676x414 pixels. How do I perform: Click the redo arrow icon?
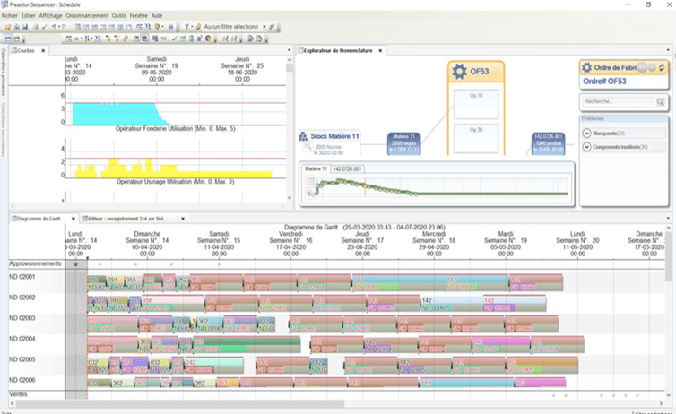(x=65, y=27)
